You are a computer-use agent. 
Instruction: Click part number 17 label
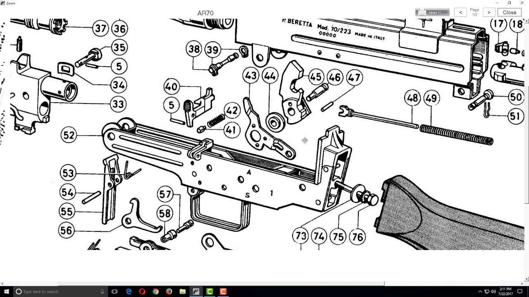pyautogui.click(x=498, y=24)
